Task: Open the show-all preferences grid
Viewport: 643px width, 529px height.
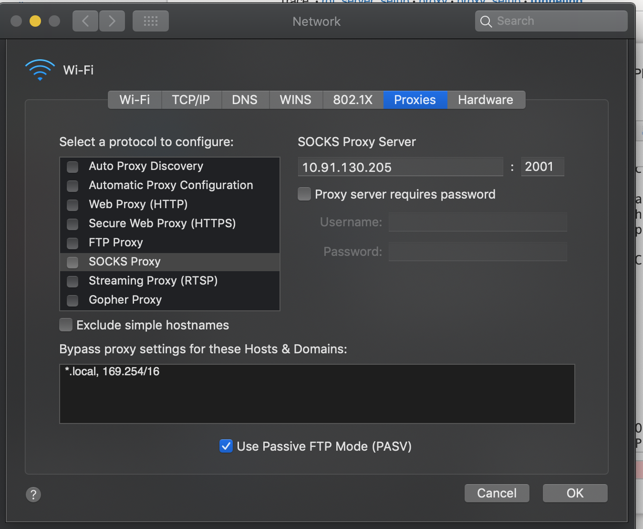Action: [x=150, y=21]
